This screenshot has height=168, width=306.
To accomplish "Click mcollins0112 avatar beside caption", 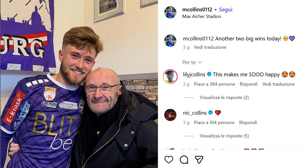I will (x=170, y=41).
